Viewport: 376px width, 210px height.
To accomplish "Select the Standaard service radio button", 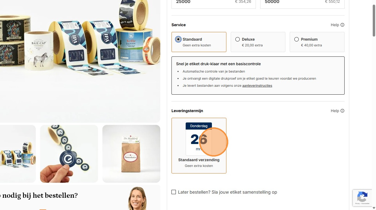I will (x=178, y=39).
